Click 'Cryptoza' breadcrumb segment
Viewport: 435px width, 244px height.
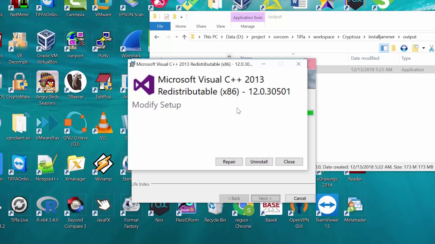(351, 37)
